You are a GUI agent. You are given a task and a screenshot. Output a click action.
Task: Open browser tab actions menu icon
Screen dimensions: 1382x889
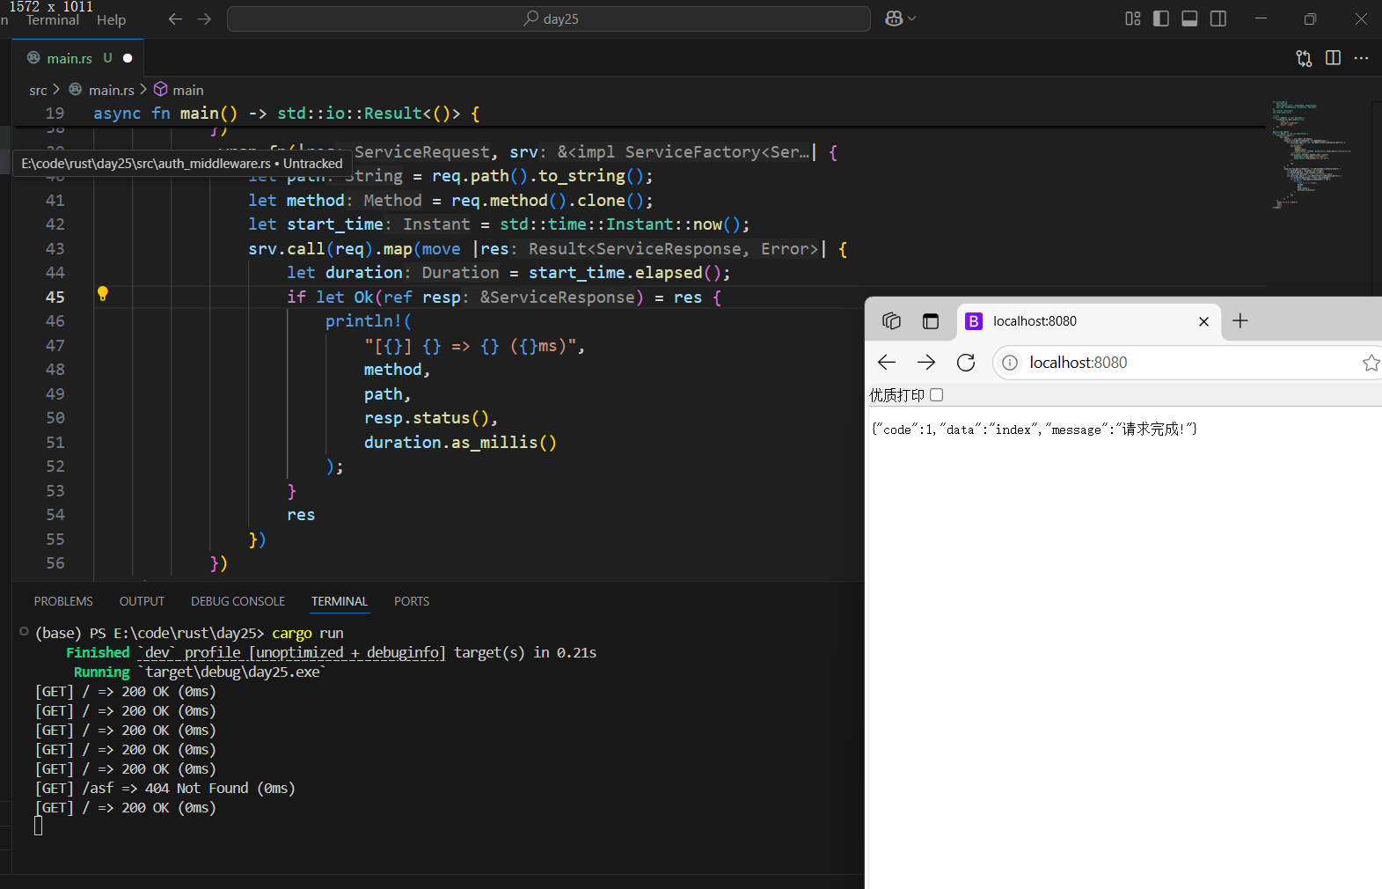click(x=930, y=321)
